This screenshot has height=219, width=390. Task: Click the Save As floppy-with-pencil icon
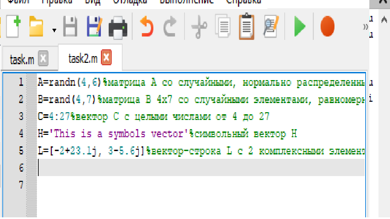(95, 27)
